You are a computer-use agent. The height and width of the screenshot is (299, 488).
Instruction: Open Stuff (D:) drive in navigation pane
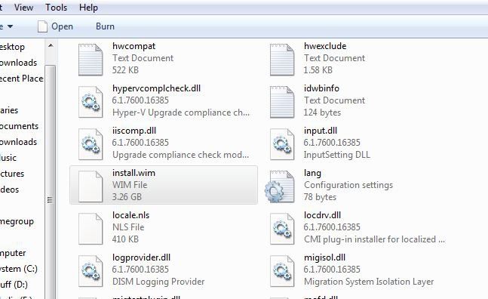coord(14,285)
